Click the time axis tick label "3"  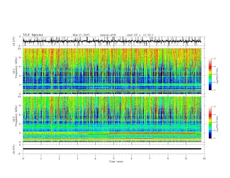point(77,159)
